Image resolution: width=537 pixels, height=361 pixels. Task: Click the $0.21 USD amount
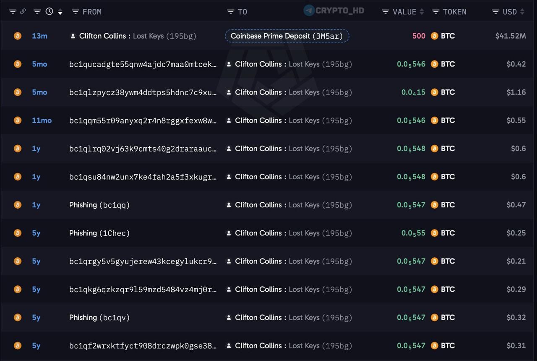[x=516, y=261]
